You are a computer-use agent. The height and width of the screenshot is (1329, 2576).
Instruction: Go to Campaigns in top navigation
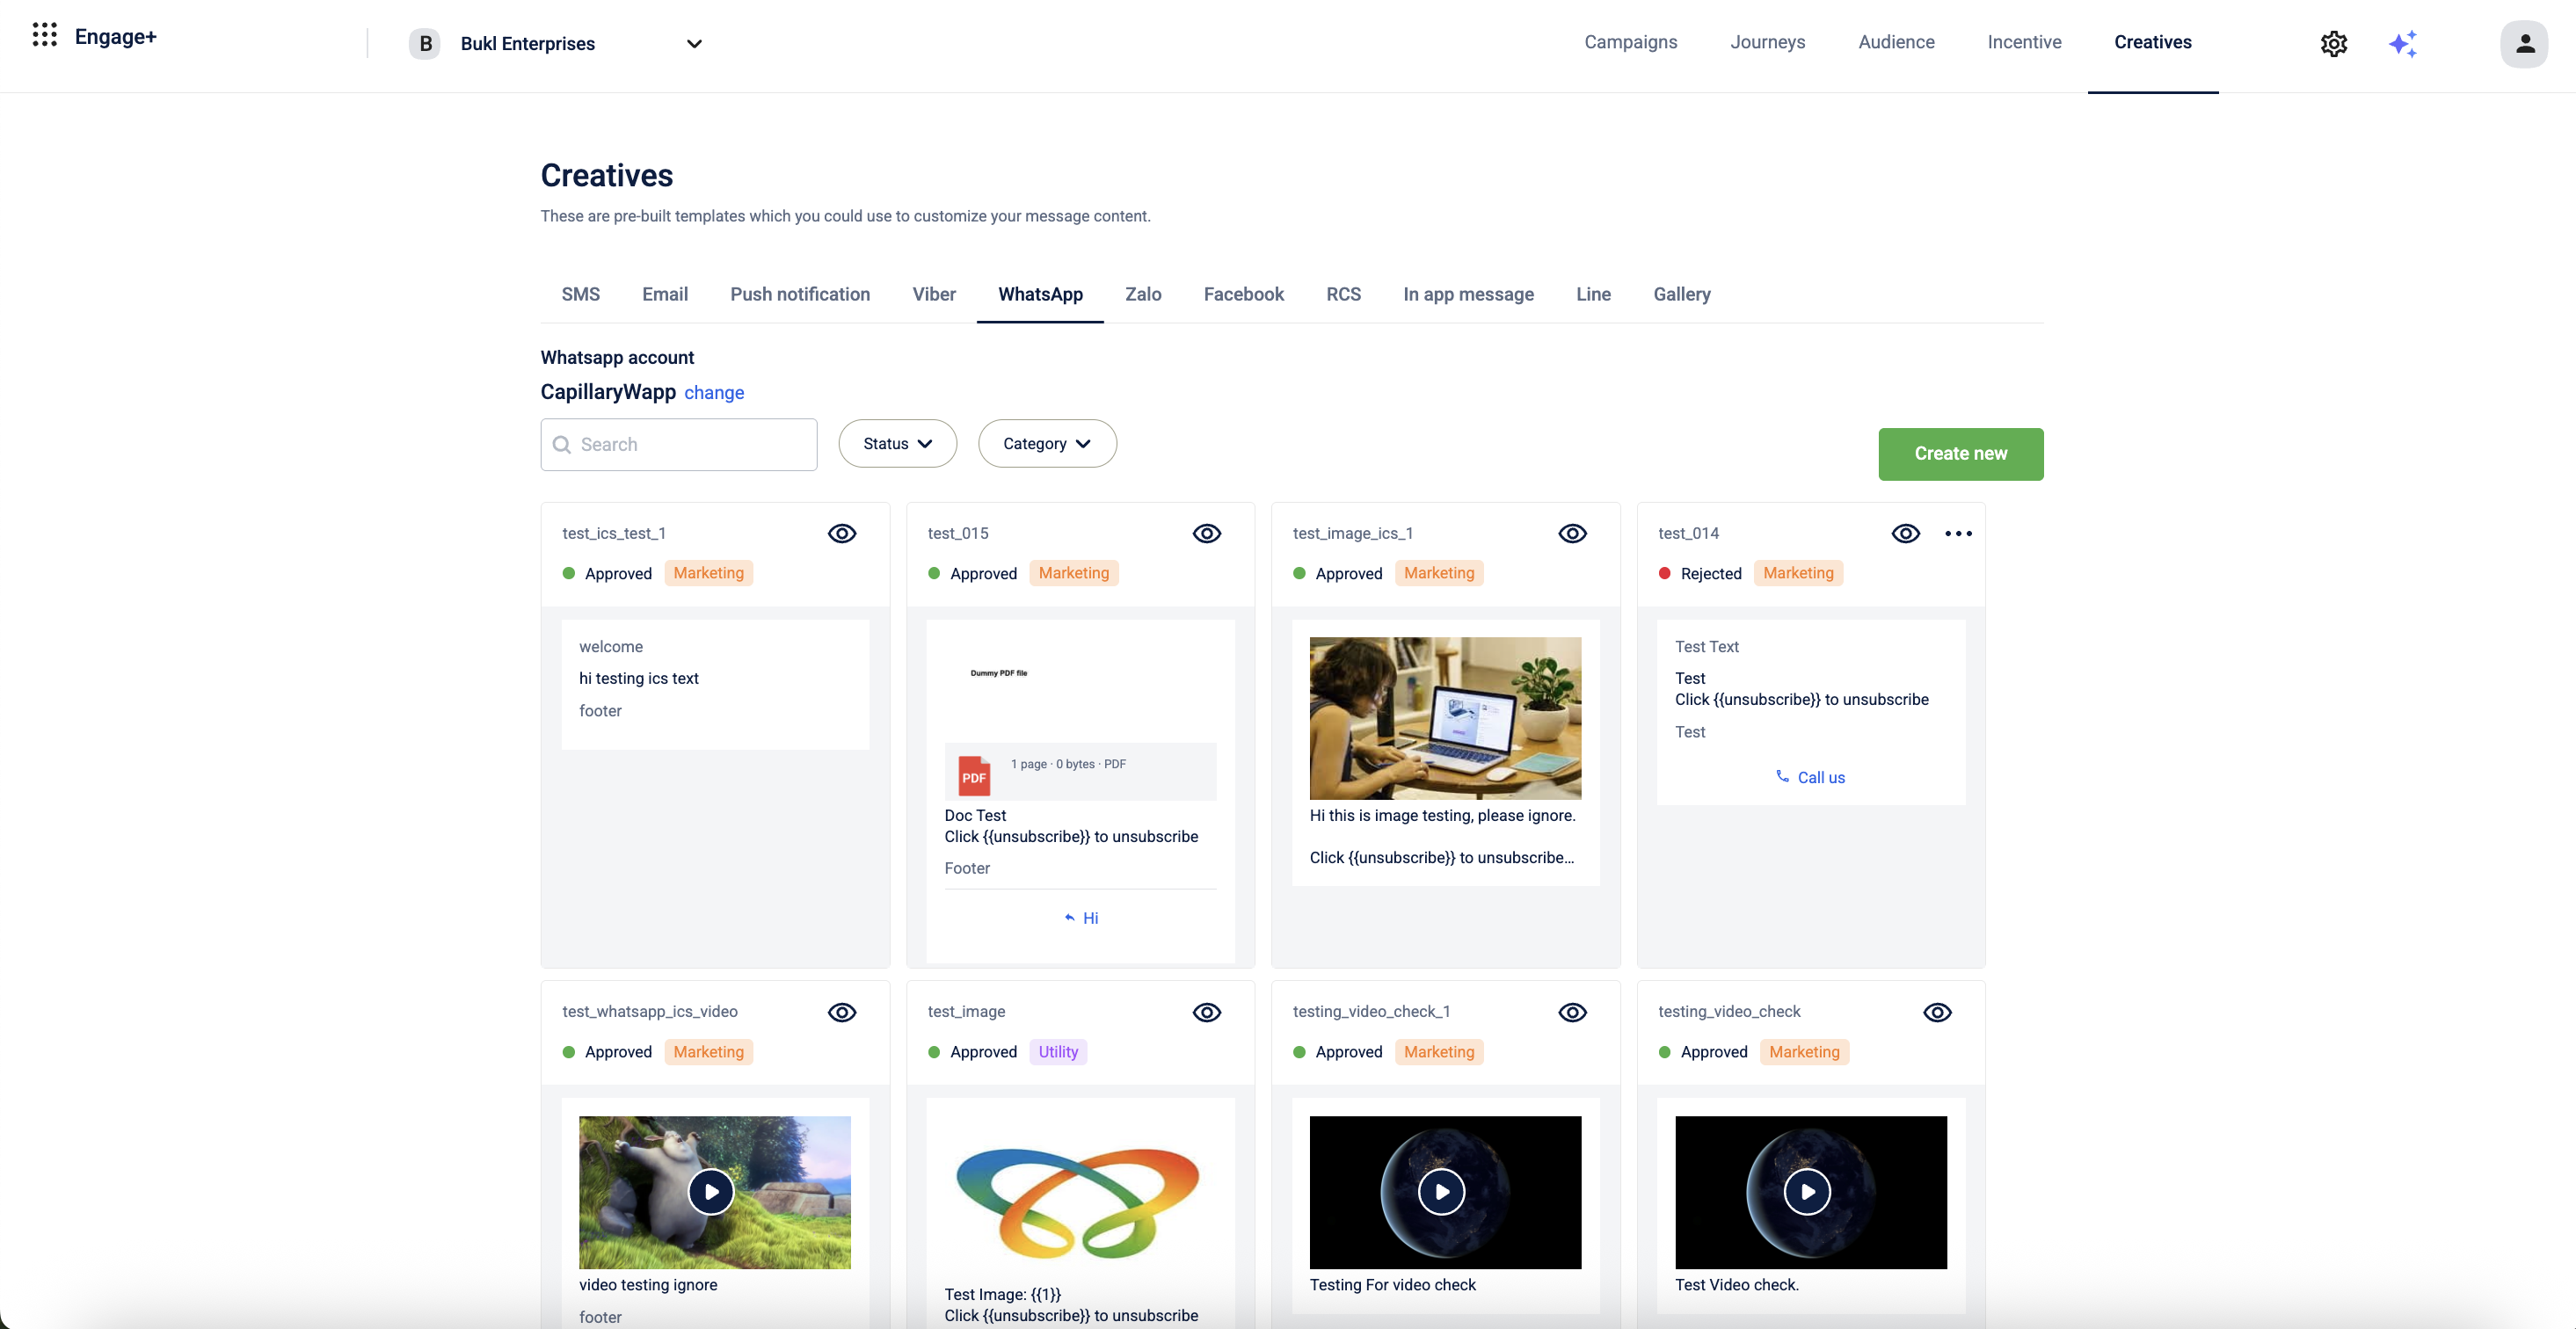point(1630,42)
